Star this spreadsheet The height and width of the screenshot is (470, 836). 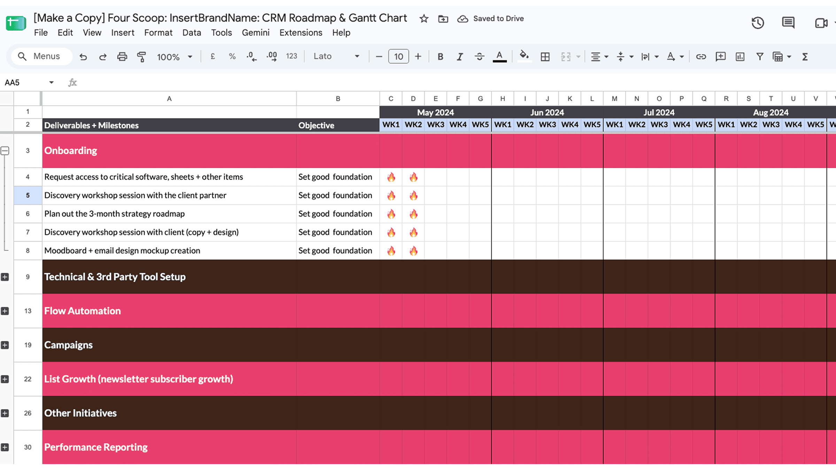(x=424, y=18)
